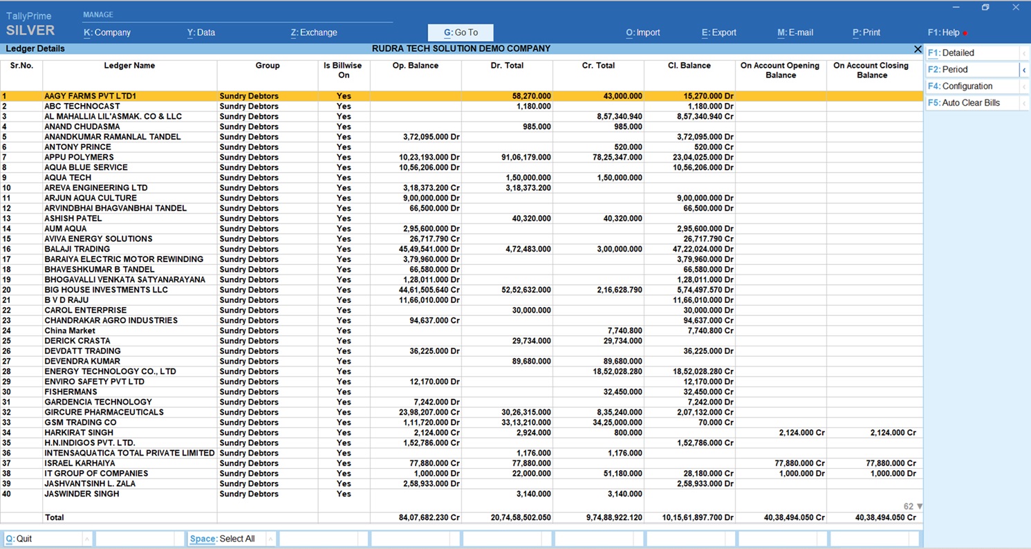Open the Y: Data menu
The height and width of the screenshot is (549, 1031).
[x=201, y=32]
